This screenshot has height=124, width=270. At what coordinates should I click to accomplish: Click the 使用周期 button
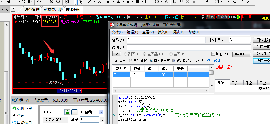pyautogui.click(x=261, y=47)
